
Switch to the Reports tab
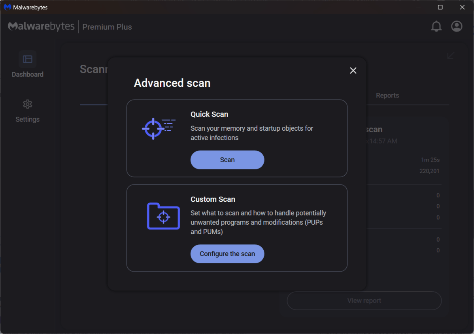coord(387,96)
